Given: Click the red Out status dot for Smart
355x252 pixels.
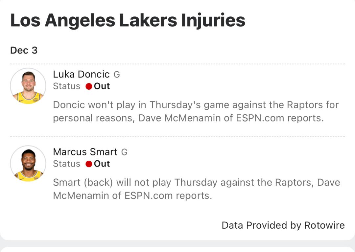Looking at the screenshot, I should point(88,164).
